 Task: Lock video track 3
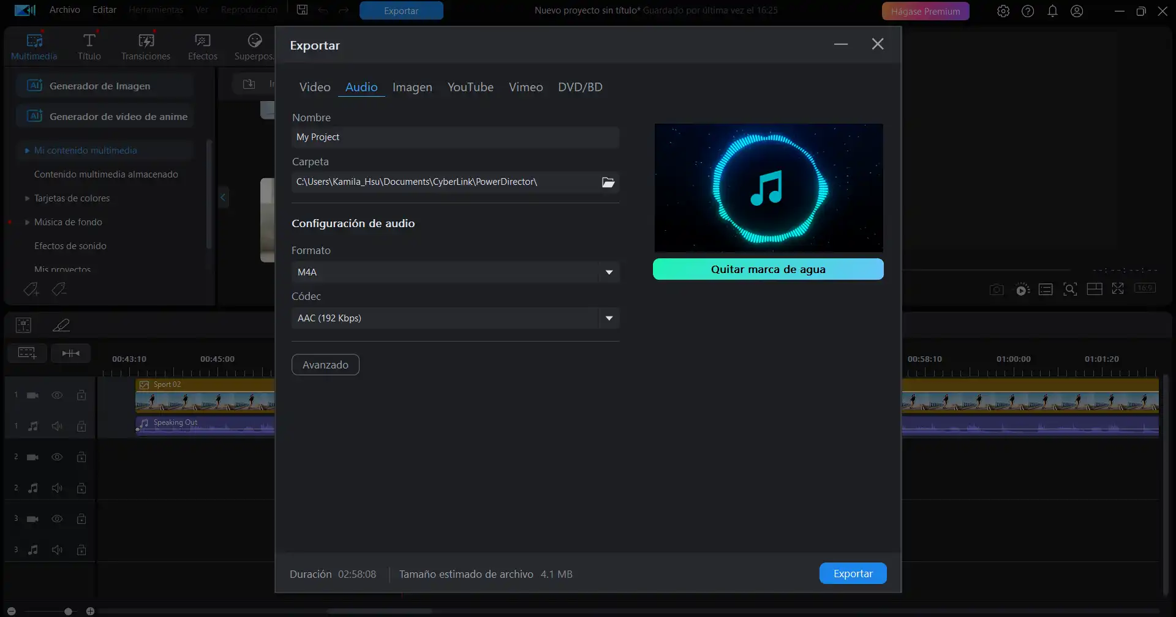tap(81, 519)
